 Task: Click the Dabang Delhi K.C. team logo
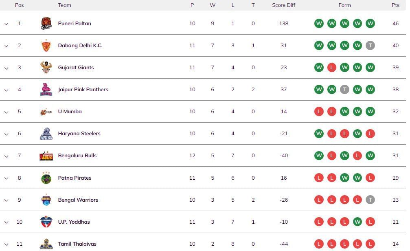tap(46, 46)
